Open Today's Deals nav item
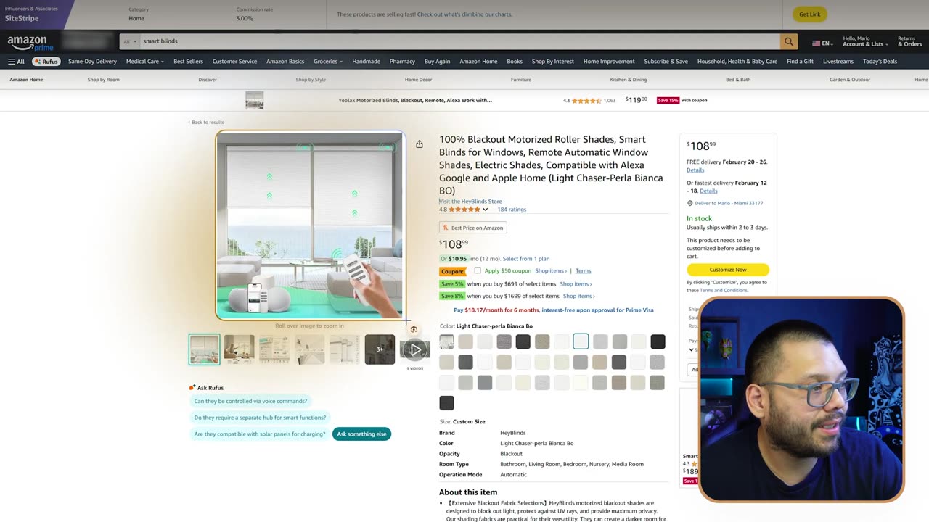The width and height of the screenshot is (929, 522). click(x=880, y=62)
